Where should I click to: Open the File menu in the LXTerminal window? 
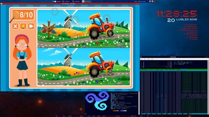tap(141, 59)
